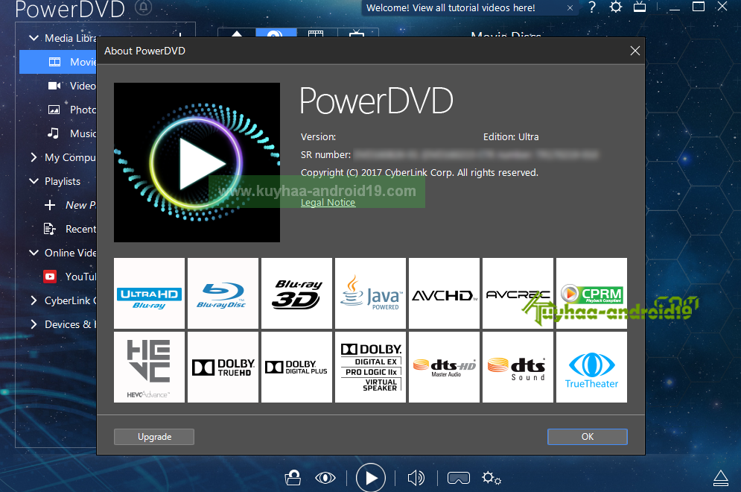The image size is (741, 492).
Task: Select the Music note icon in sidebar
Action: (53, 133)
